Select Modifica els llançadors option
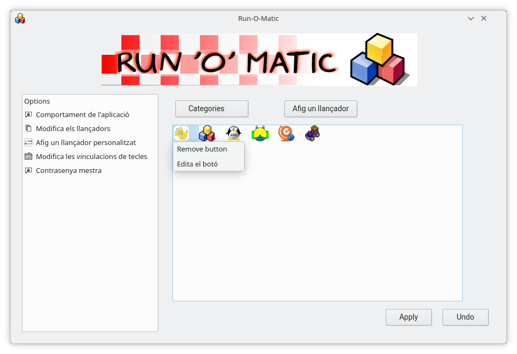This screenshot has height=354, width=517. click(73, 129)
